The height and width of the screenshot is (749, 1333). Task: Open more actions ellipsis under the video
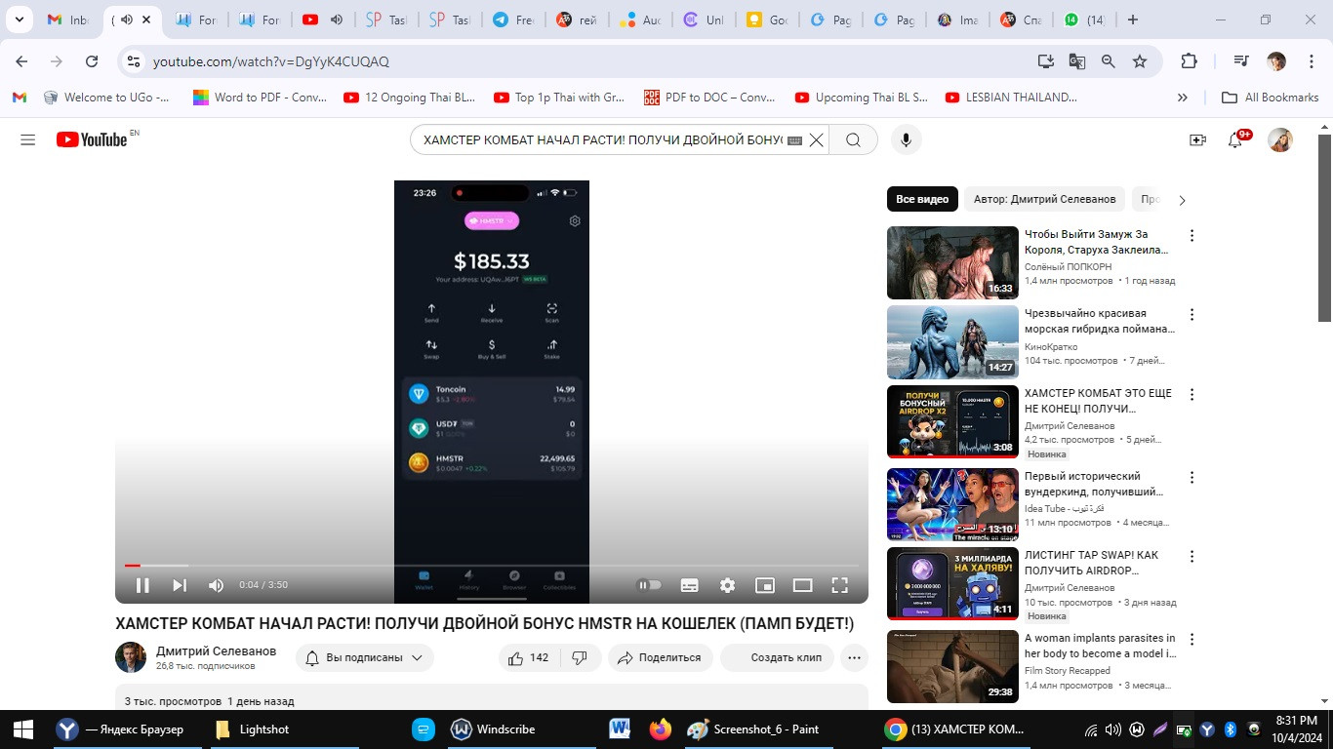click(854, 657)
